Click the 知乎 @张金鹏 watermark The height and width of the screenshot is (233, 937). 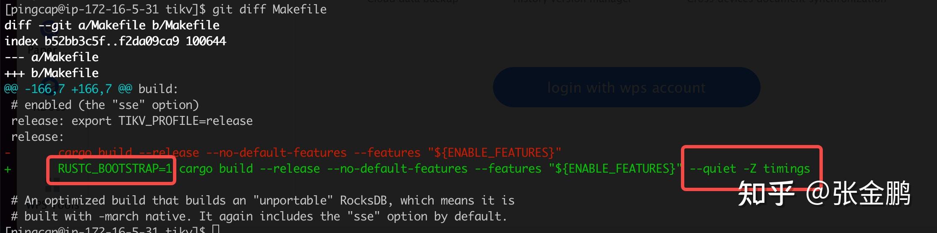(x=824, y=193)
